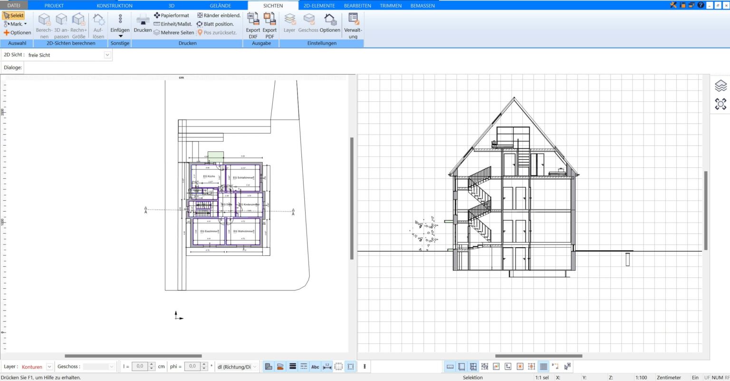This screenshot has height=381, width=730.
Task: Expand the Layer Konturen dropdown
Action: tap(49, 367)
